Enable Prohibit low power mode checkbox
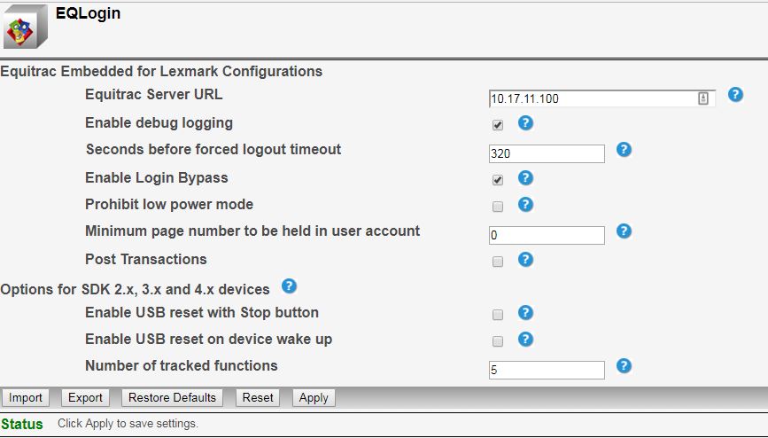 tap(498, 207)
